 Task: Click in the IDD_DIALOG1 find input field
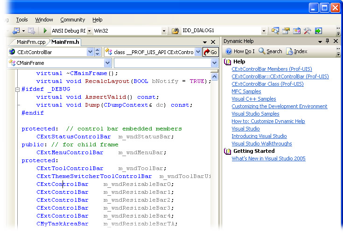(x=221, y=31)
